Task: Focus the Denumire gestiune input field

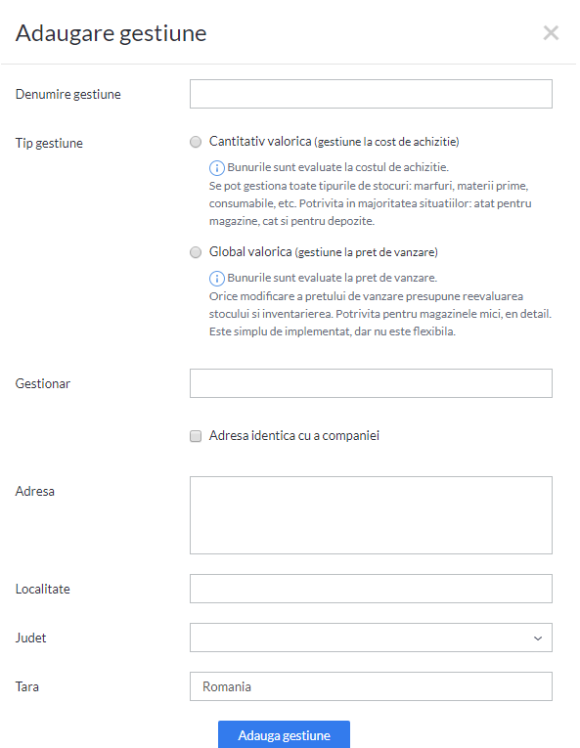Action: pyautogui.click(x=371, y=94)
